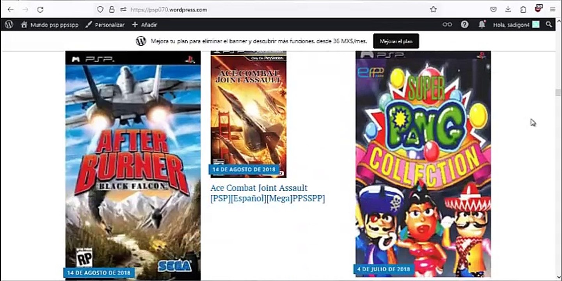The image size is (562, 281).
Task: Click the red uBlock shield extension
Action: pos(539,9)
